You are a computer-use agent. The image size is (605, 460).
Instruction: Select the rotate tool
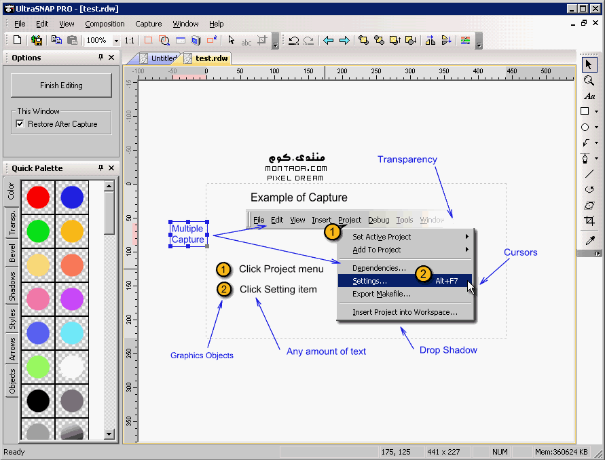point(589,189)
